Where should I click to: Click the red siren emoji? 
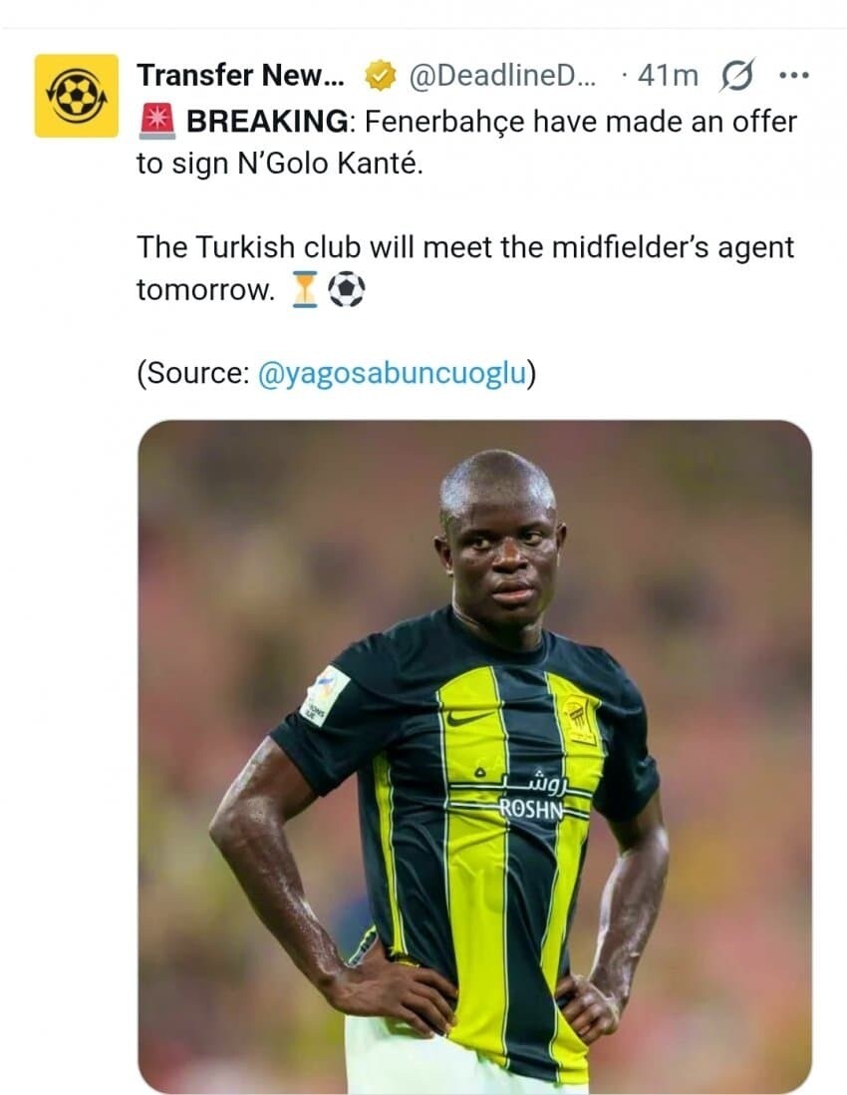pos(157,123)
